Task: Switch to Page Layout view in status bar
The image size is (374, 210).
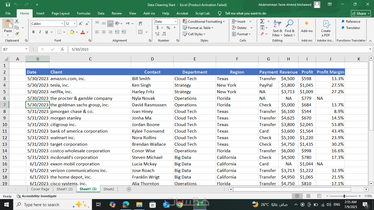Action: [308, 196]
